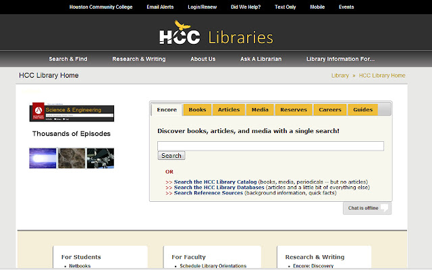Go to Login/Renew page
The height and width of the screenshot is (270, 432).
[x=202, y=7]
